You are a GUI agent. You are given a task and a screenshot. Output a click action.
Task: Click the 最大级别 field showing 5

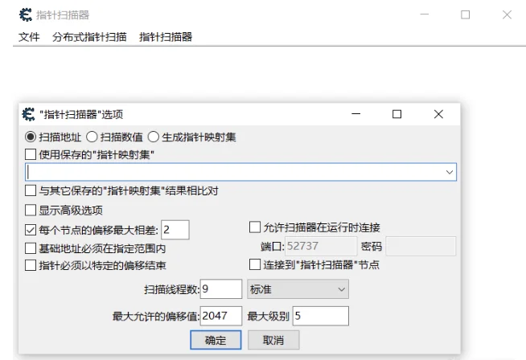tap(321, 316)
